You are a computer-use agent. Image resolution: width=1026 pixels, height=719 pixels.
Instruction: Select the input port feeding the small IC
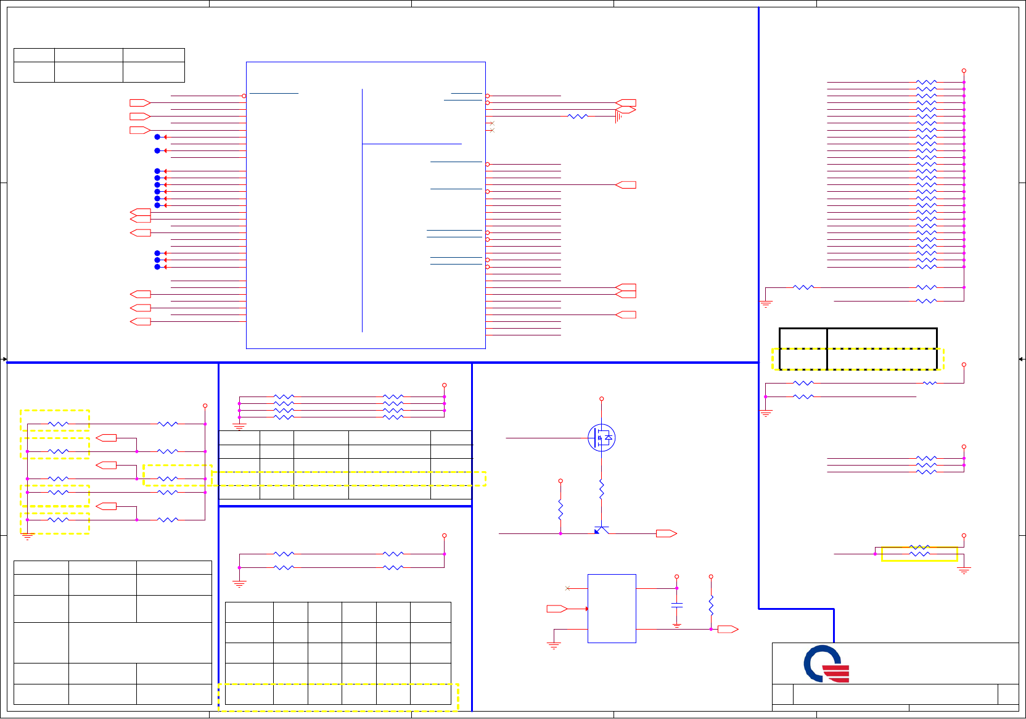tap(557, 609)
